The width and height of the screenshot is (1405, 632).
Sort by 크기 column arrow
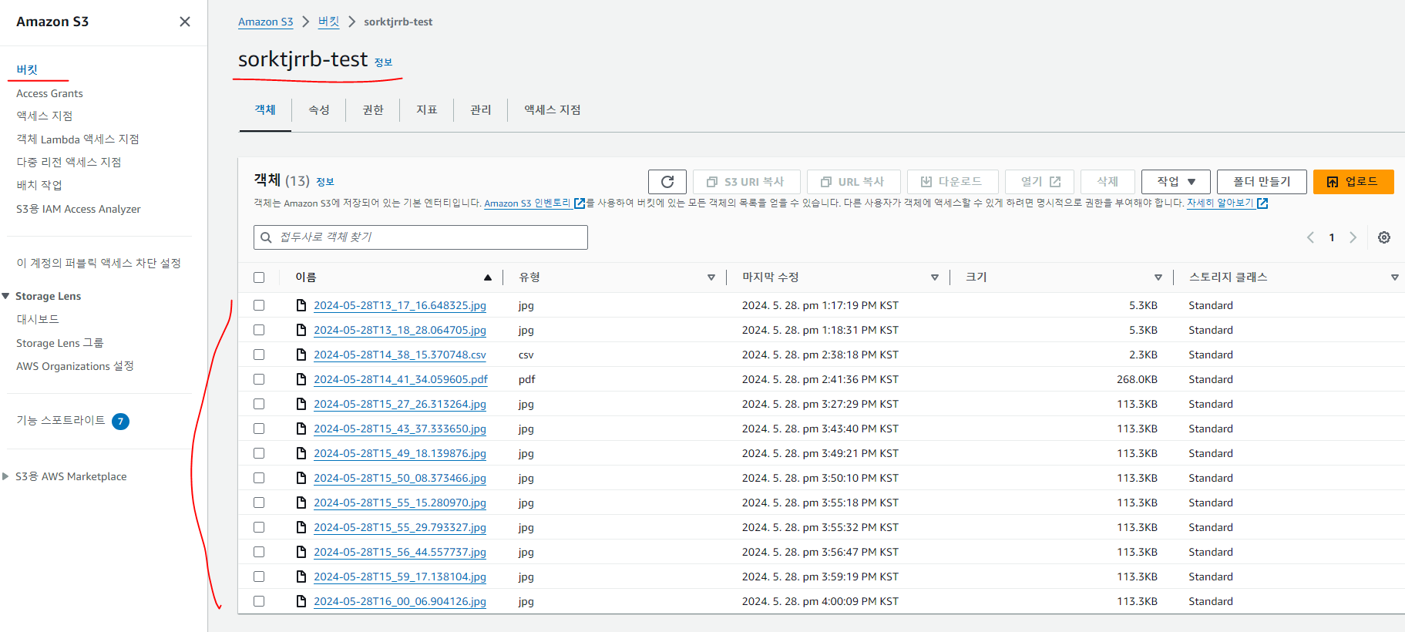click(1158, 277)
